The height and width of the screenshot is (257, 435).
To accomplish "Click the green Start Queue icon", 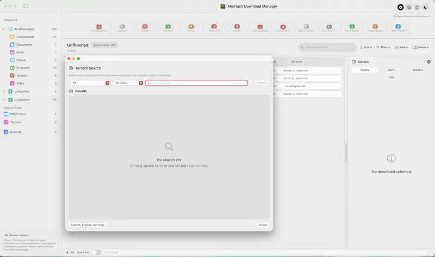I will 352,27.
